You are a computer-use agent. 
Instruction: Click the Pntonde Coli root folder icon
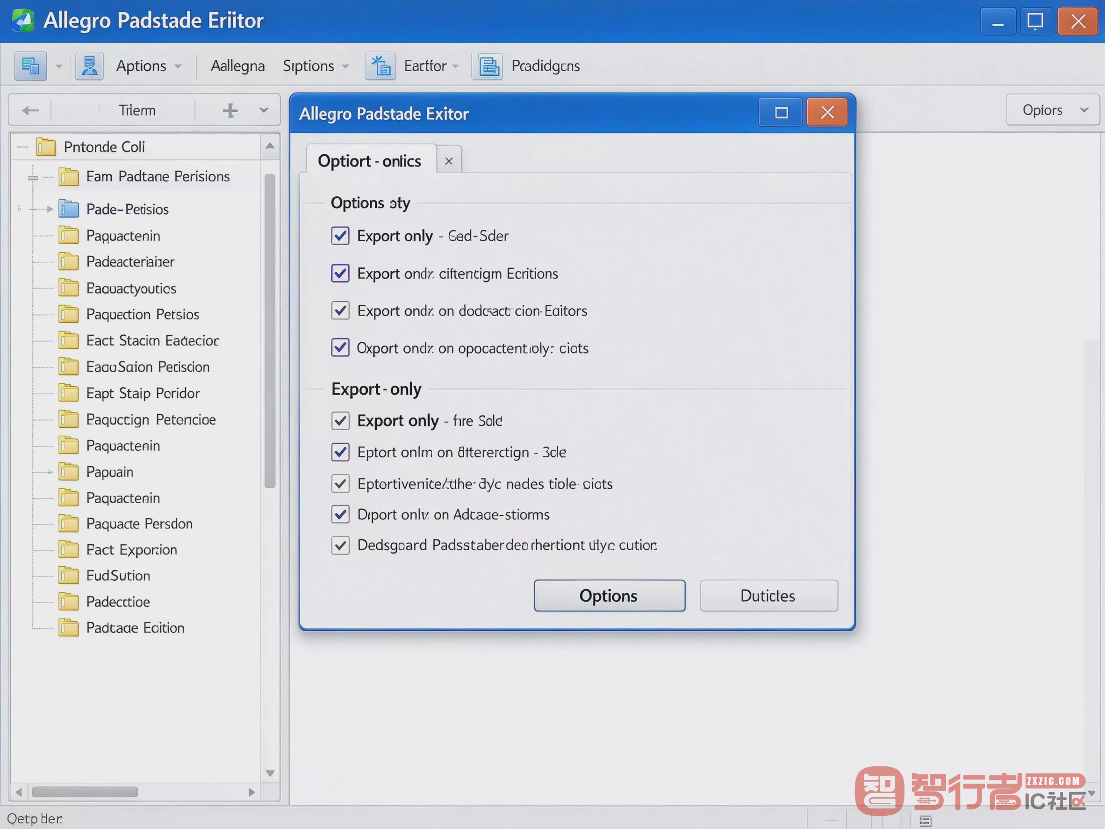46,147
